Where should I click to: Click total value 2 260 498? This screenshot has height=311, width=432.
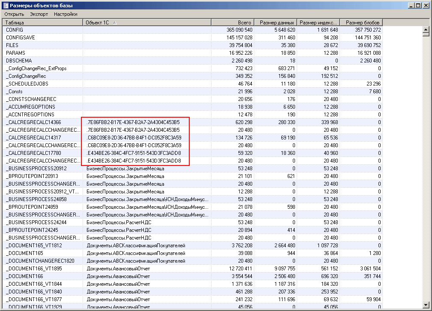242,61
